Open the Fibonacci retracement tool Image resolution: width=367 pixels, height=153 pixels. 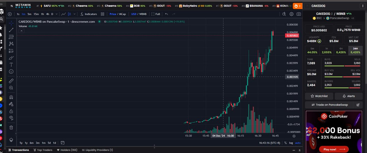[x=11, y=37]
